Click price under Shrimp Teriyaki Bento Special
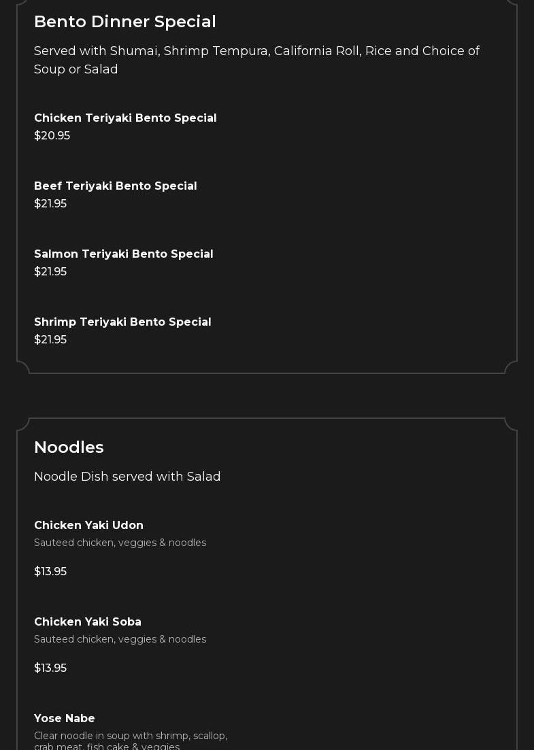534x750 pixels. coord(50,339)
